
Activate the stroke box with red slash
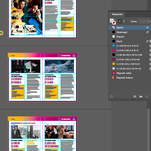coord(114,23)
